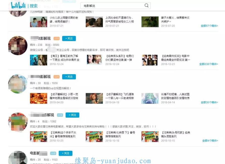The height and width of the screenshot is (164, 225).
Task: Follow the uploader with 1656 fans
Action: pos(69,77)
